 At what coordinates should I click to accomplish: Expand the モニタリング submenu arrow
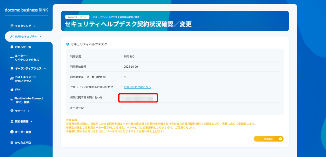pos(34,26)
